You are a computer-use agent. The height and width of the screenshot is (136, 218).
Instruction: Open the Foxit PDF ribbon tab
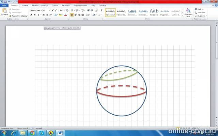pos(102,5)
